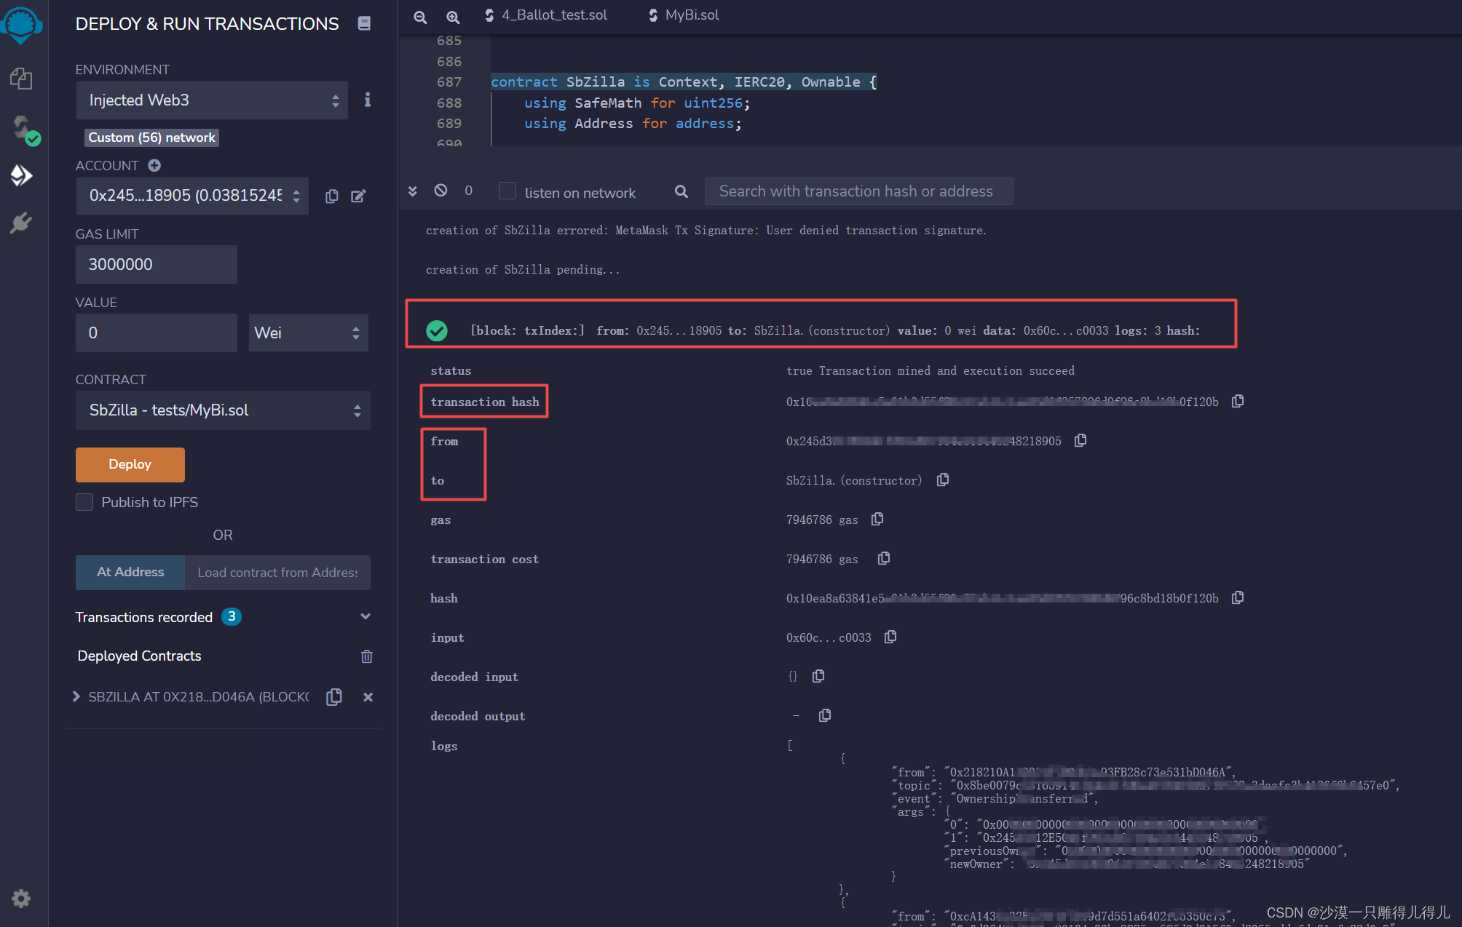Copy the transaction cost value
The image size is (1462, 927).
884,558
